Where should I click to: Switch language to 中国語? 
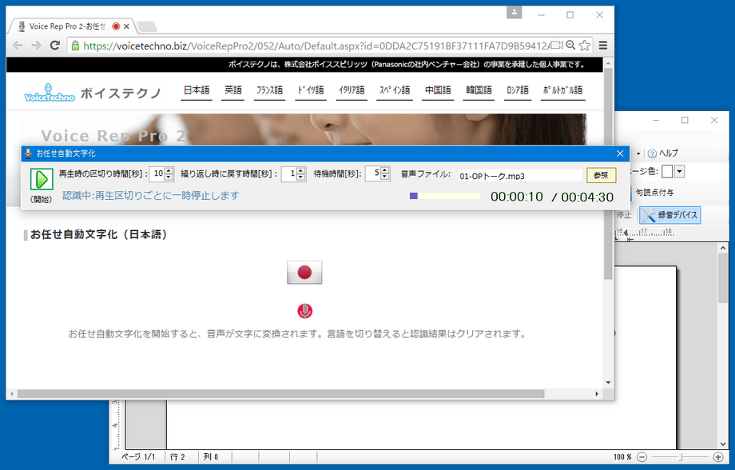pyautogui.click(x=438, y=90)
